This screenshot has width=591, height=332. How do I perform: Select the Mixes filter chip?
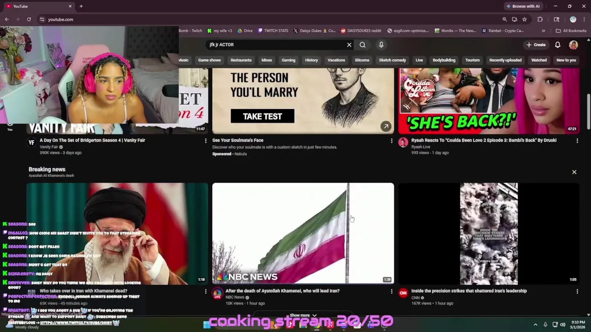coord(266,60)
